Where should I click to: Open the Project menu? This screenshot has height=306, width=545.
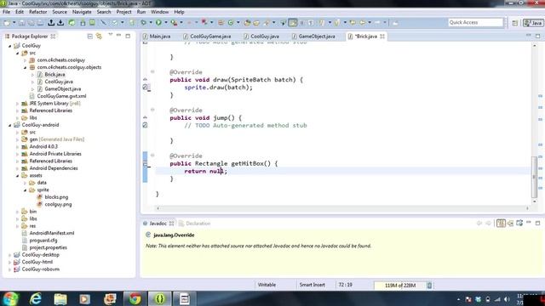tap(123, 12)
